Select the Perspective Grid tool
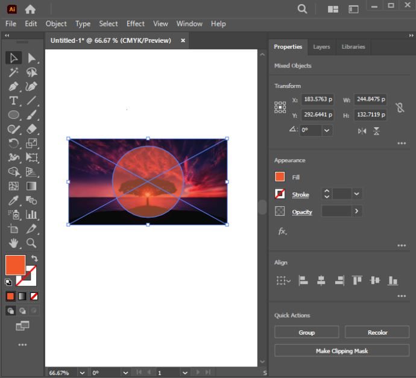 (x=31, y=172)
